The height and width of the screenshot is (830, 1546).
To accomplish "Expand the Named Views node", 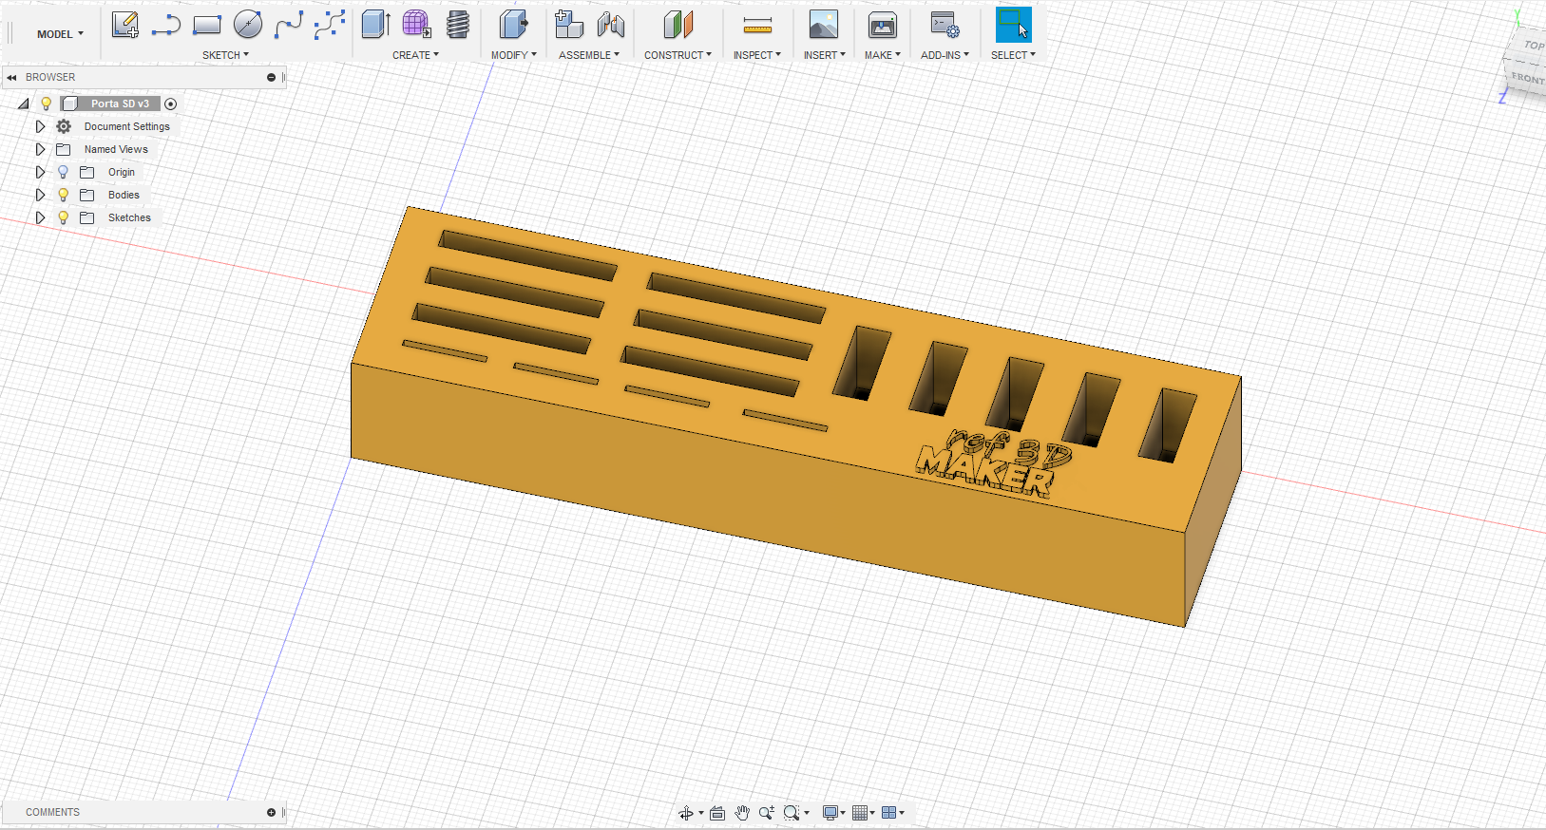I will [x=40, y=149].
